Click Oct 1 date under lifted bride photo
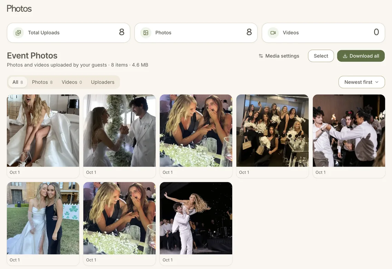This screenshot has height=269, width=392. pos(167,260)
